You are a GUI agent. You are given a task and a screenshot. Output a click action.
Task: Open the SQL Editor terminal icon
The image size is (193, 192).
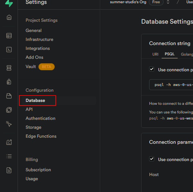[9, 50]
